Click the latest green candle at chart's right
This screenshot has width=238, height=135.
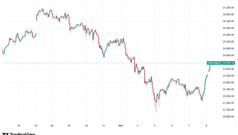pyautogui.click(x=210, y=66)
